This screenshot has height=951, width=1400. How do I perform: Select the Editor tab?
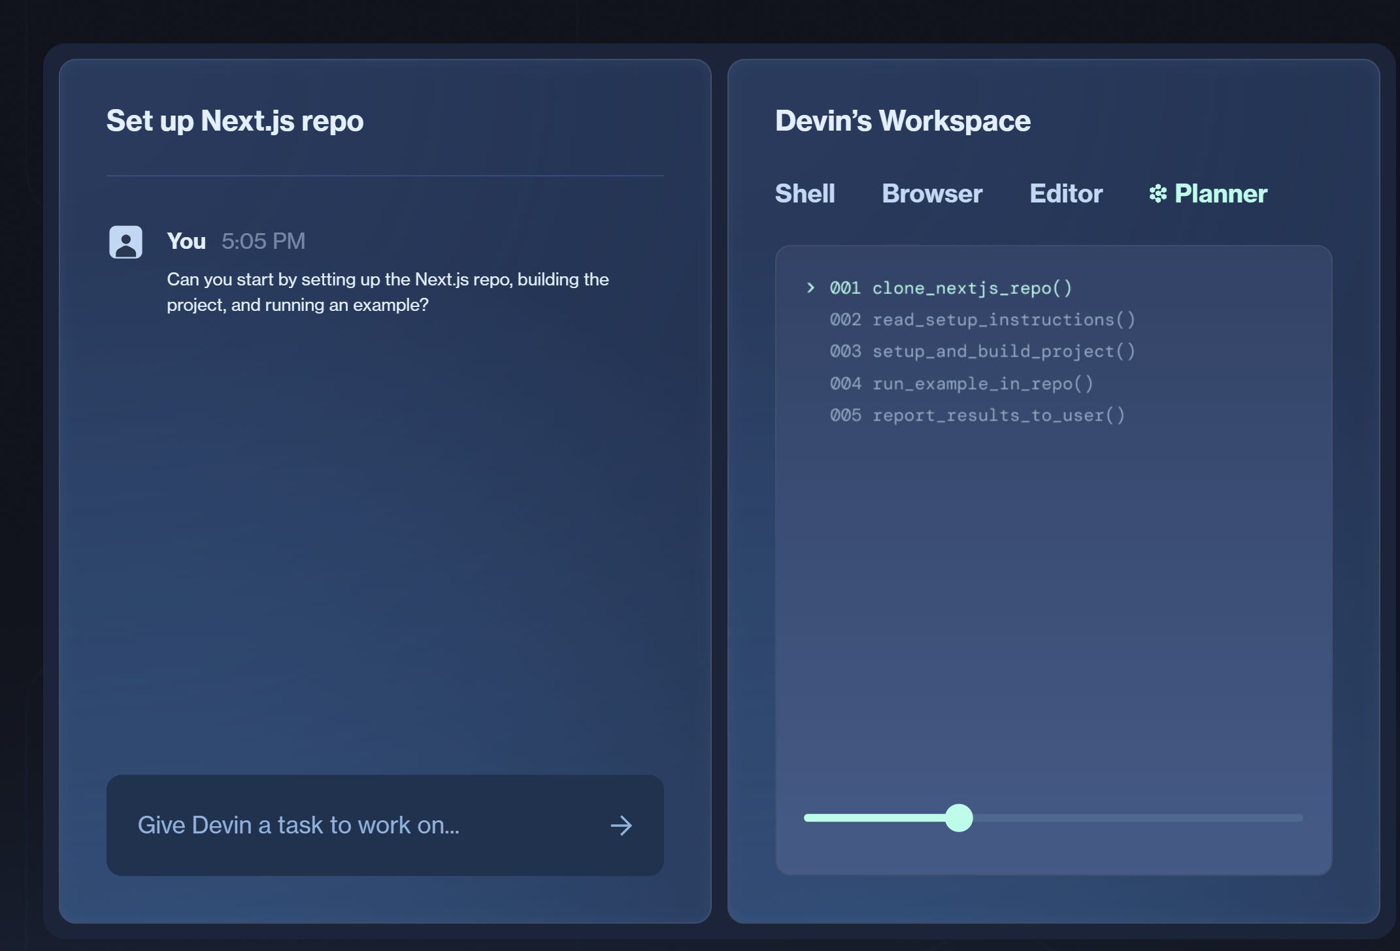tap(1066, 194)
